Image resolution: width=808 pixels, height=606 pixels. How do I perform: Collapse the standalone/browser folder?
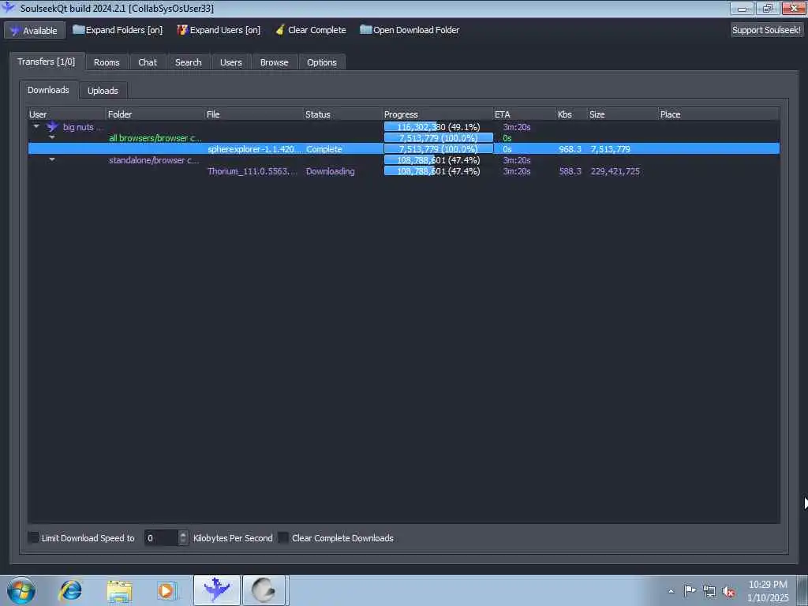pos(52,159)
